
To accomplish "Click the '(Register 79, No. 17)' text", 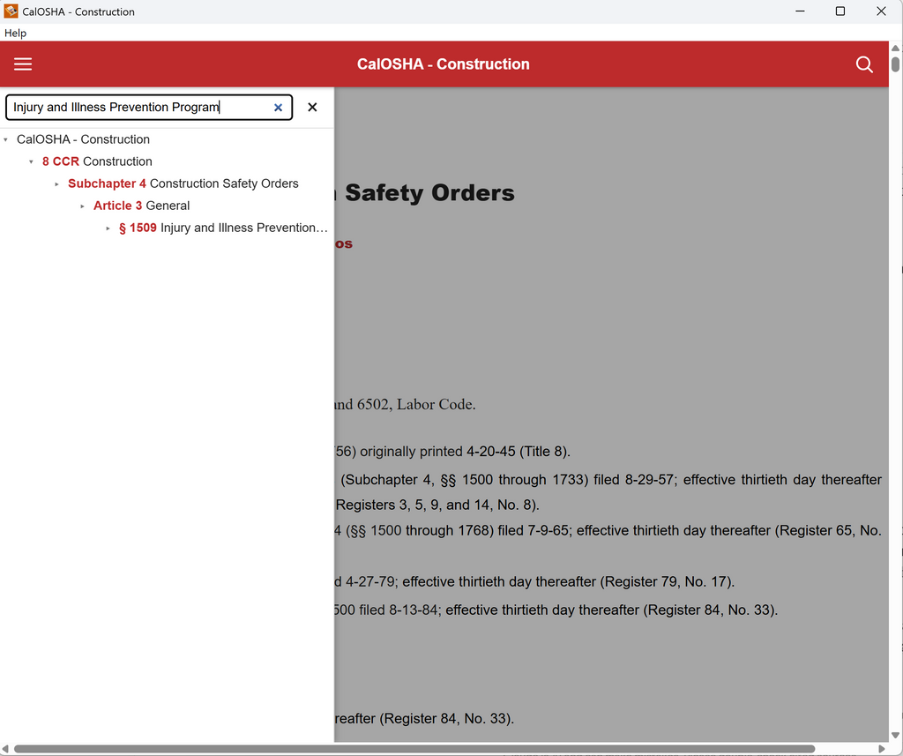I will 668,581.
